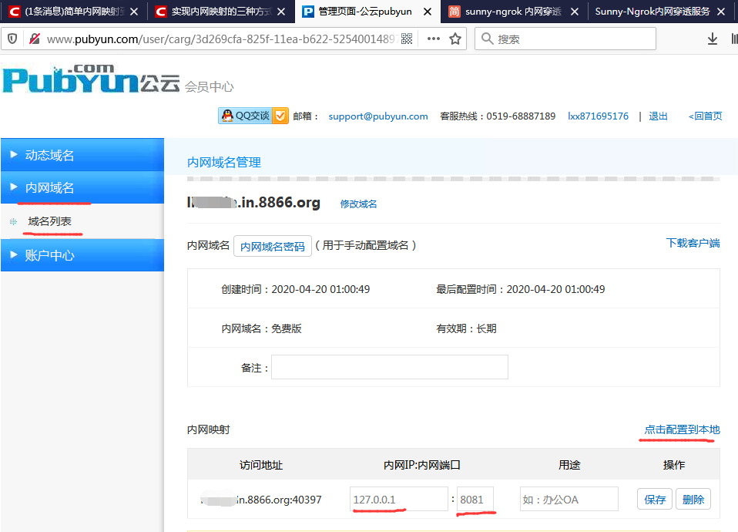Click support@pubyun.com email link

(378, 116)
